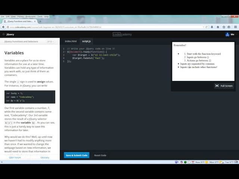Click the jQuery course title link
The image size is (239, 179).
tap(10, 34)
